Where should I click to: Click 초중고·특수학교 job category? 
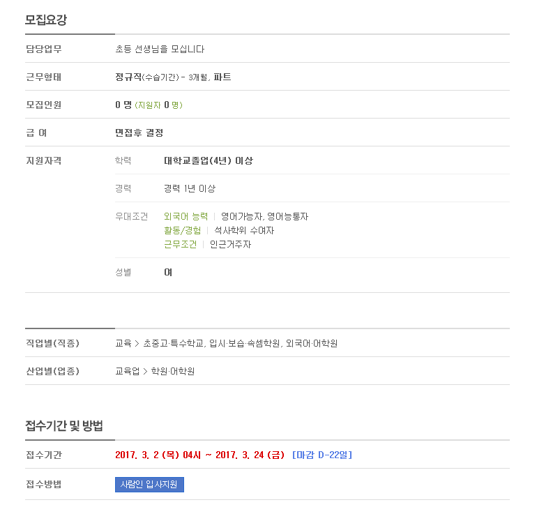173,343
